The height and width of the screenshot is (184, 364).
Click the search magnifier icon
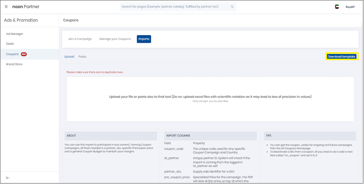coord(232,7)
